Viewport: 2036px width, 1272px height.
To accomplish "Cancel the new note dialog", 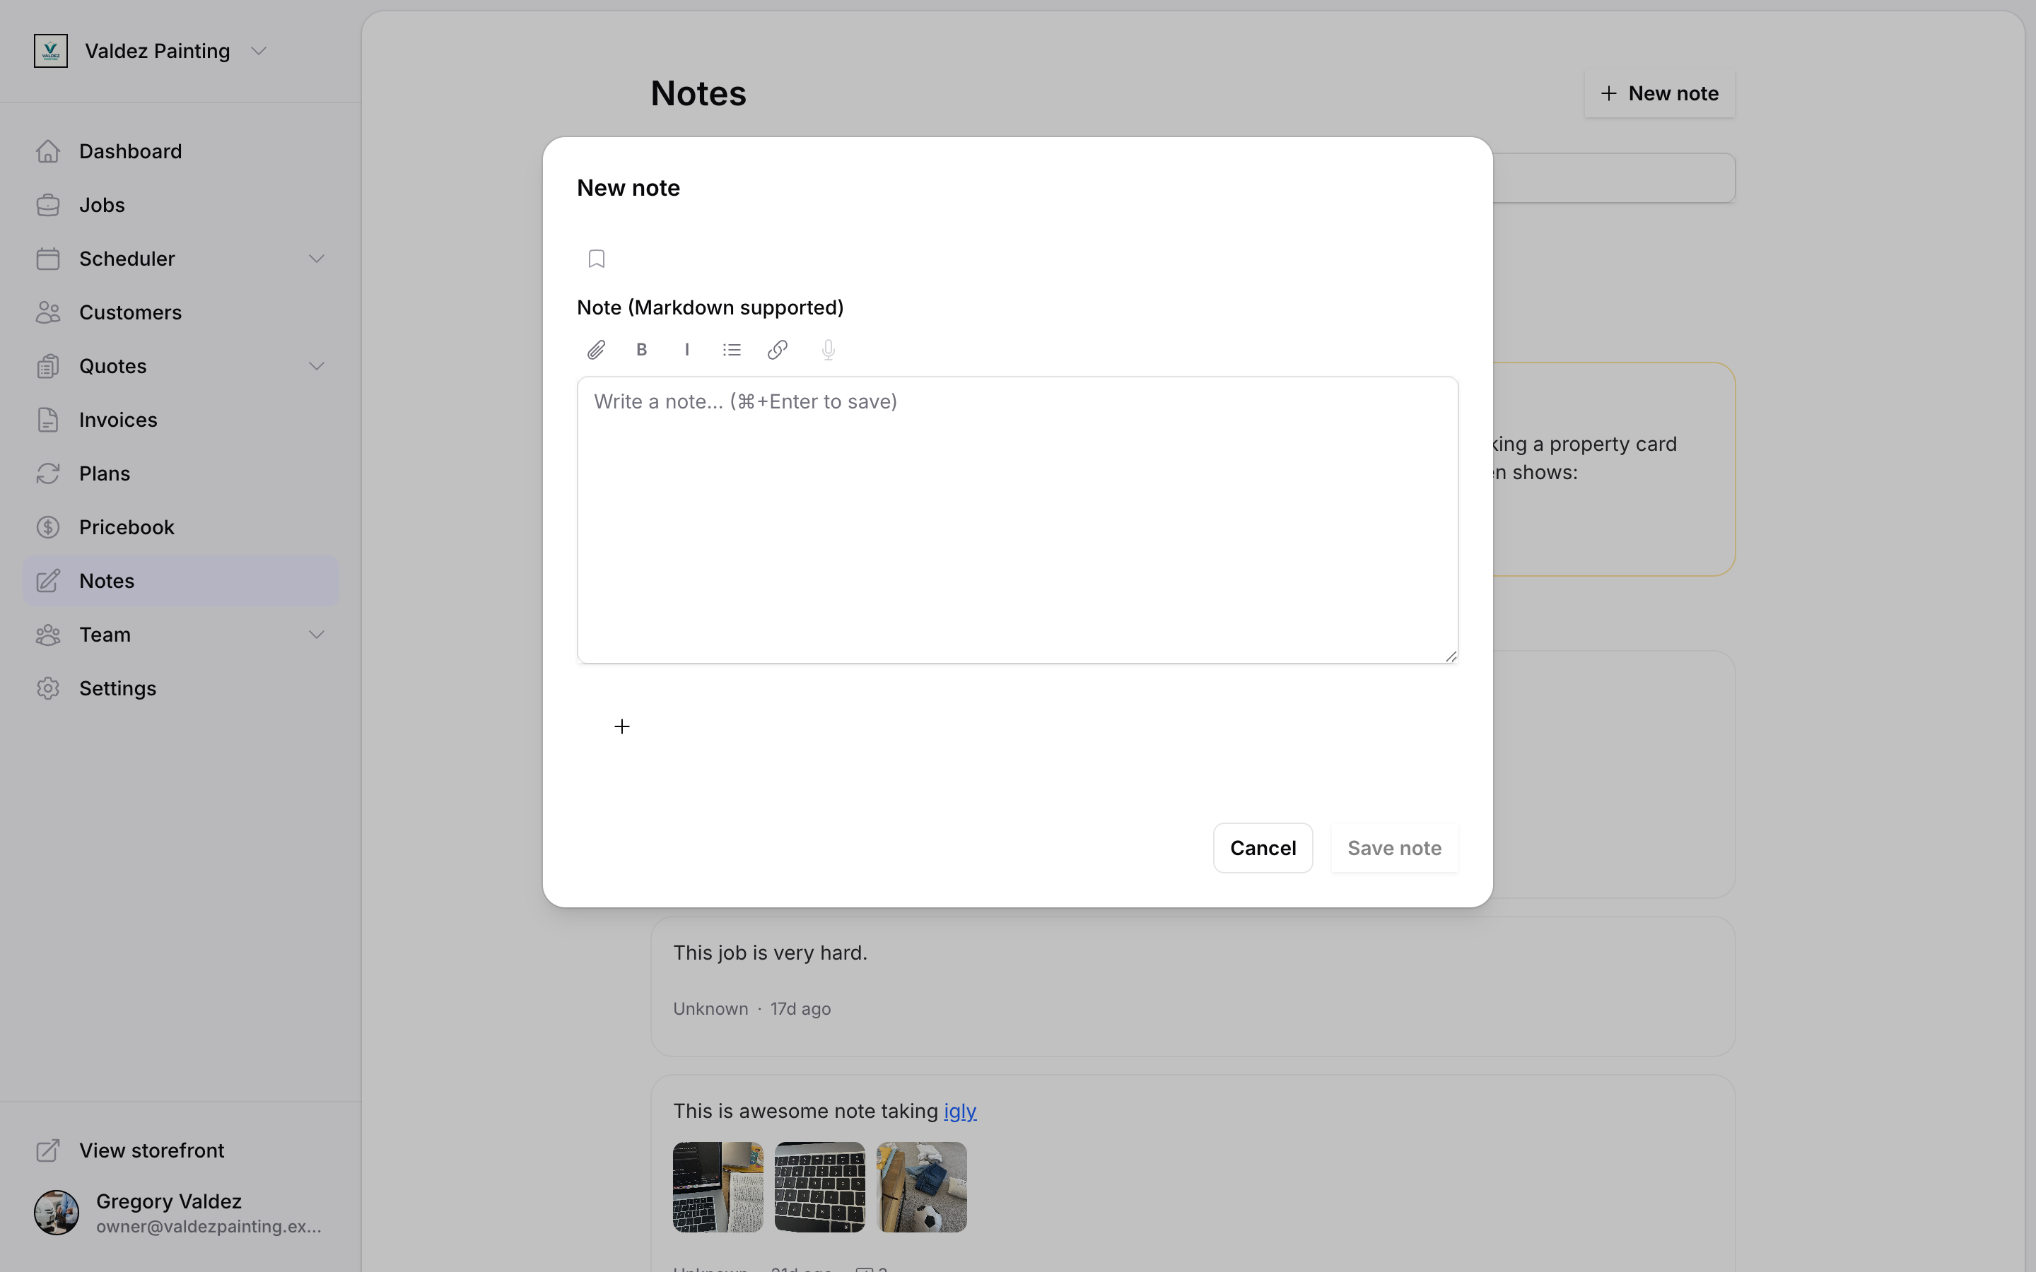I will (1263, 848).
